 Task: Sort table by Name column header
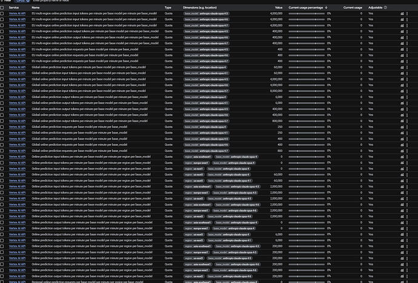(x=36, y=7)
